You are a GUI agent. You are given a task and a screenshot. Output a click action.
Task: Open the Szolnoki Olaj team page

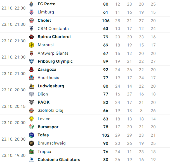[50, 110]
